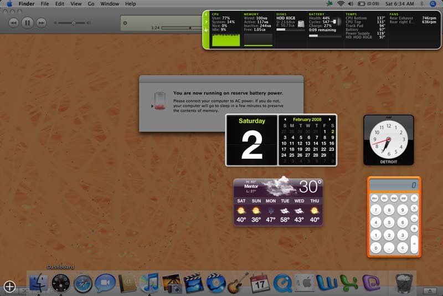Open Microsoft Entourage from the Dock
This screenshot has width=443, height=296.
pyautogui.click(x=371, y=283)
